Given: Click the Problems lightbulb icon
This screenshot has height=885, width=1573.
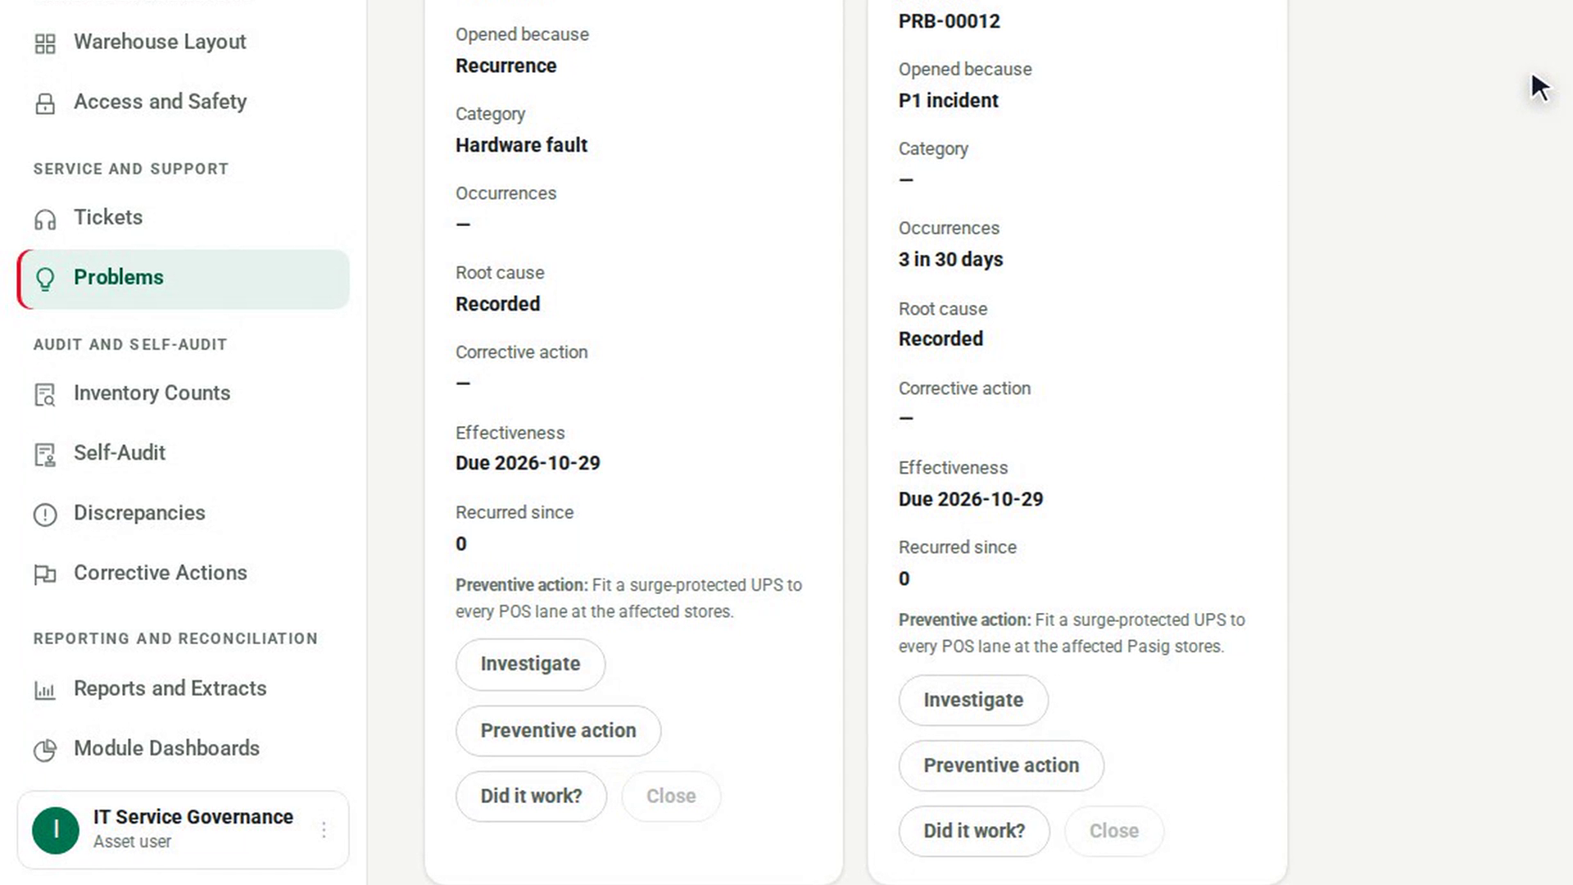Looking at the screenshot, I should pyautogui.click(x=45, y=279).
